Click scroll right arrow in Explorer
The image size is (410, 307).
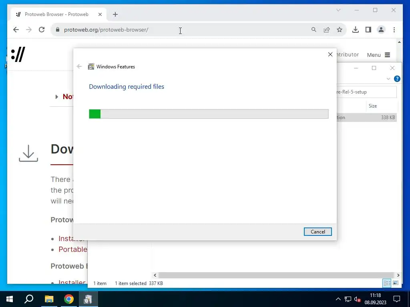pyautogui.click(x=398, y=275)
